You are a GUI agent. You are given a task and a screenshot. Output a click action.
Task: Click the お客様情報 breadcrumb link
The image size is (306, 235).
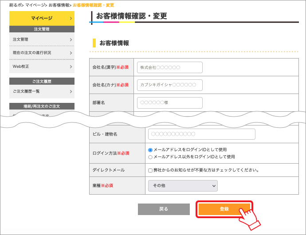pos(59,5)
